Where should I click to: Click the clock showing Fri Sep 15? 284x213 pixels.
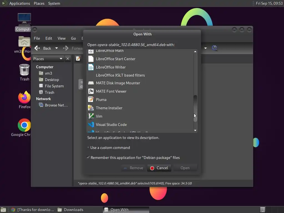[269, 3]
